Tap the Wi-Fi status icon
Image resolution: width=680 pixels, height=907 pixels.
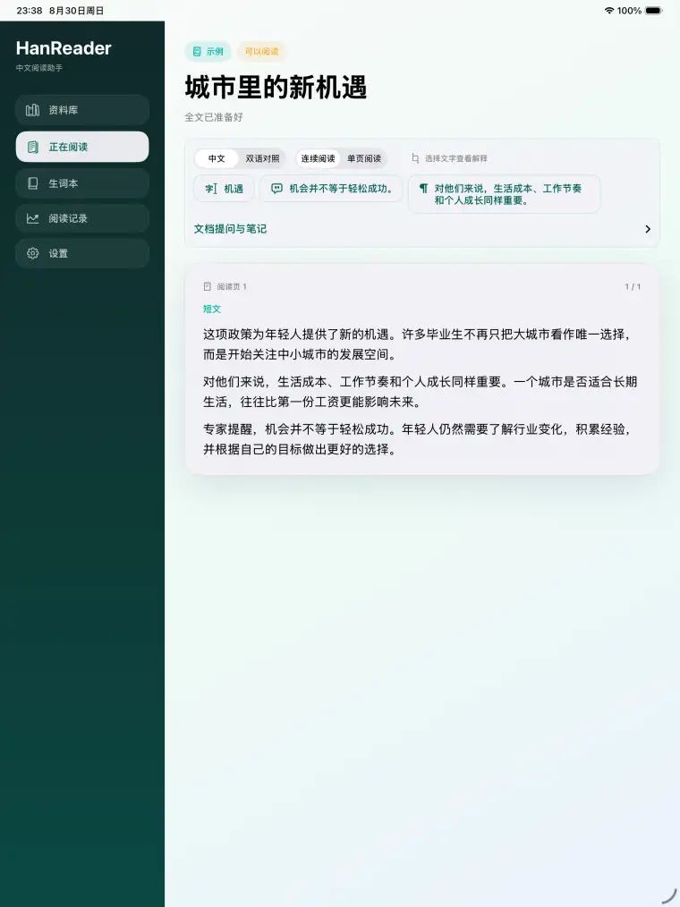pyautogui.click(x=608, y=11)
